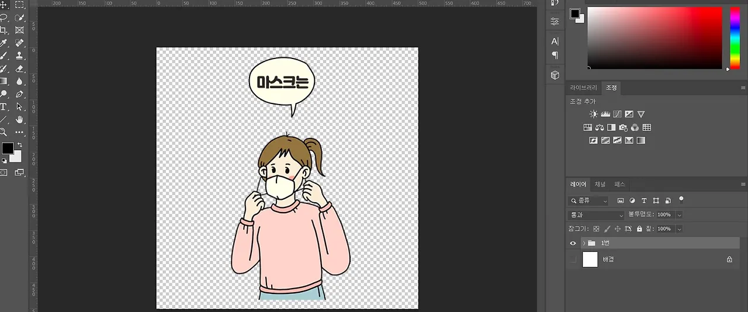The height and width of the screenshot is (312, 748).
Task: Add a Posterize adjustment
Action: tap(605, 141)
